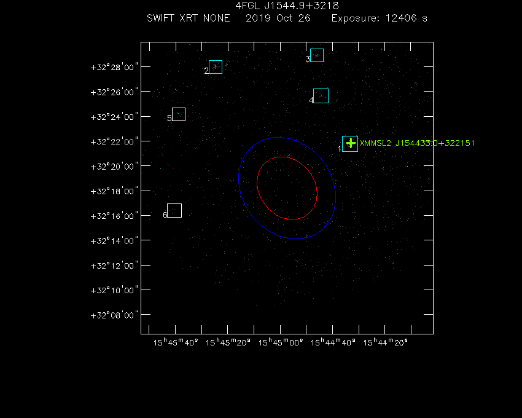Click the number 2 source label
This screenshot has width=522, height=418.
click(206, 71)
